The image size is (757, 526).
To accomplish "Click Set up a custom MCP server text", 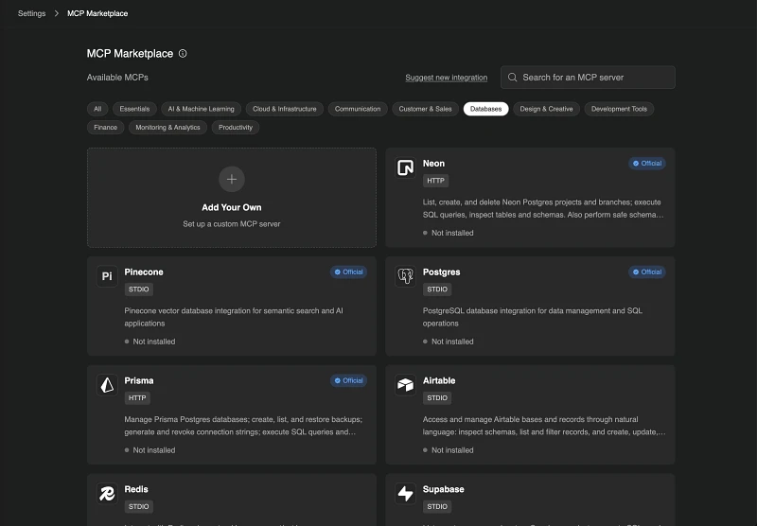I will [x=232, y=224].
